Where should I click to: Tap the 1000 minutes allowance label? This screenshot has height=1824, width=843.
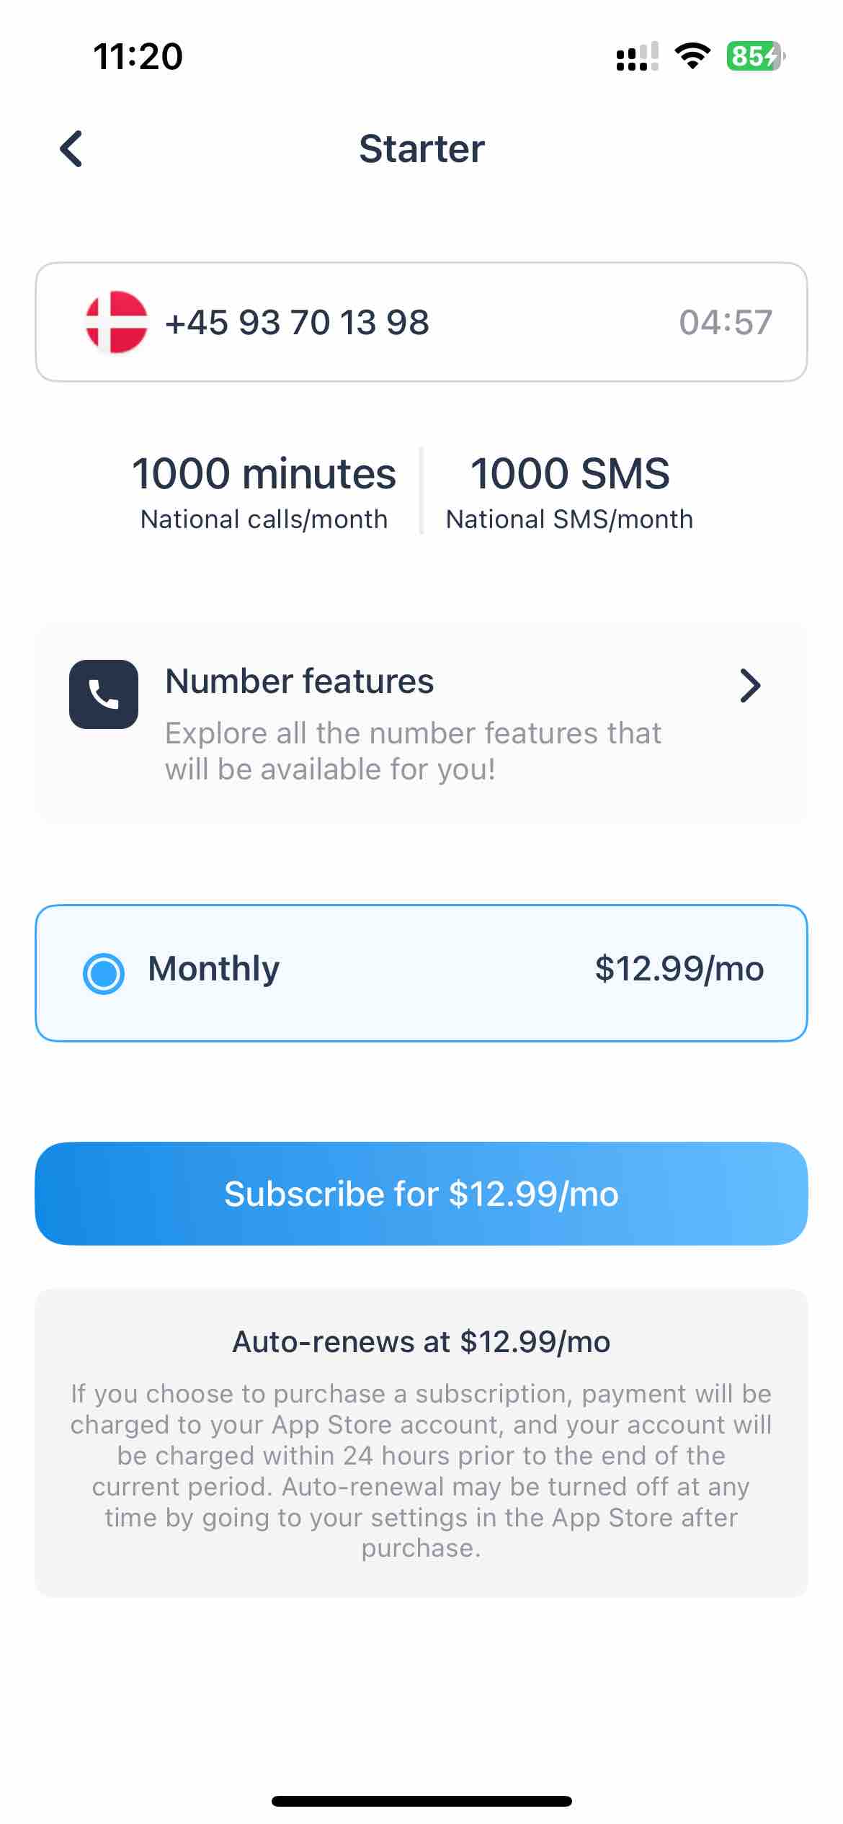(264, 473)
